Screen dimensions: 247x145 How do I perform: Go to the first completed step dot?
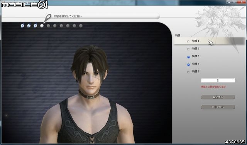pos(22,26)
